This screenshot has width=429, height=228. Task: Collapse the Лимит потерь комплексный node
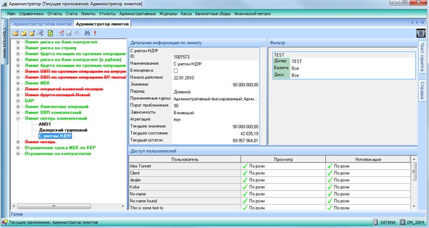coord(18,118)
